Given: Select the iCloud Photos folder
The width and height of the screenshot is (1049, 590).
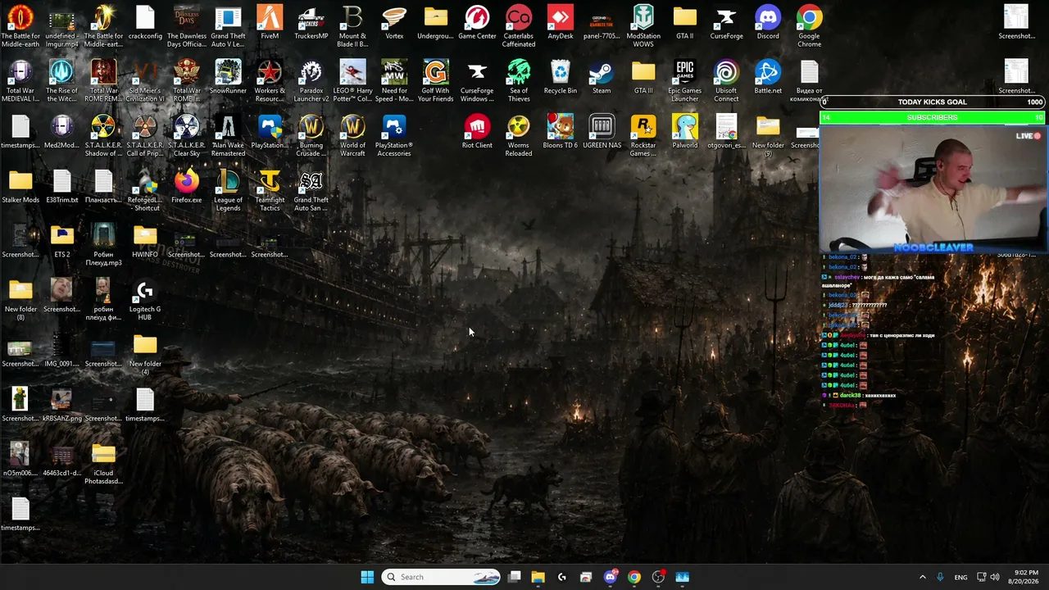Looking at the screenshot, I should [x=103, y=464].
